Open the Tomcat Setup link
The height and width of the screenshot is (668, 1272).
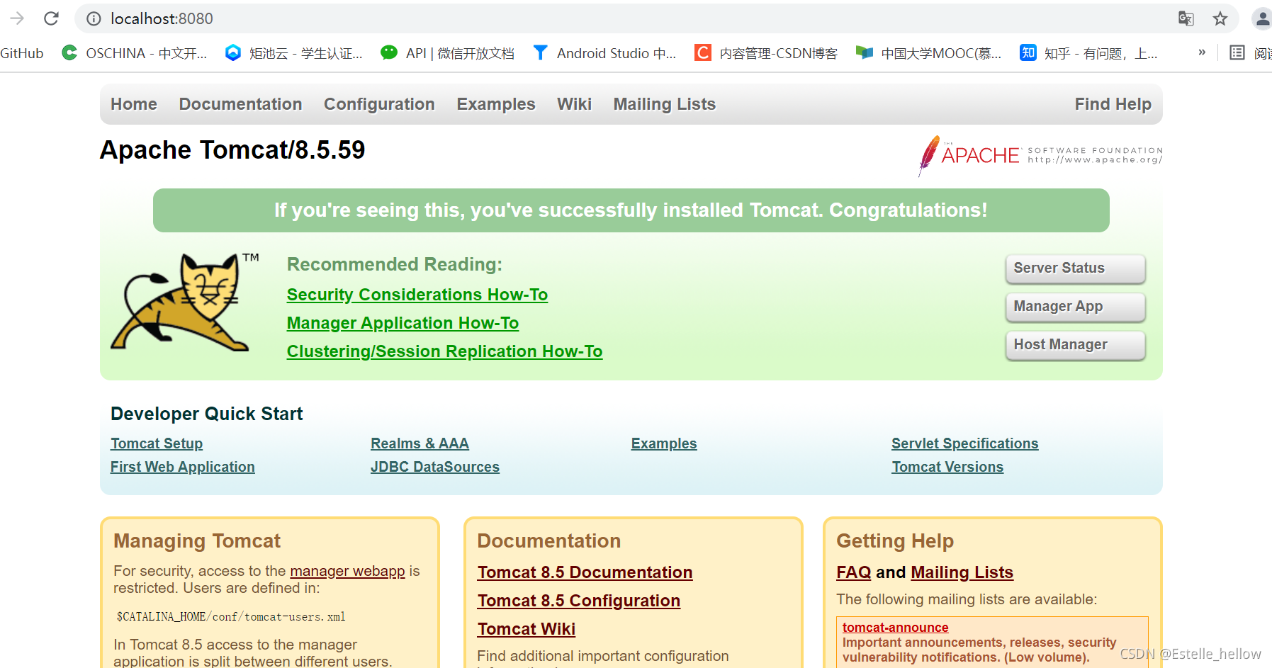tap(157, 443)
